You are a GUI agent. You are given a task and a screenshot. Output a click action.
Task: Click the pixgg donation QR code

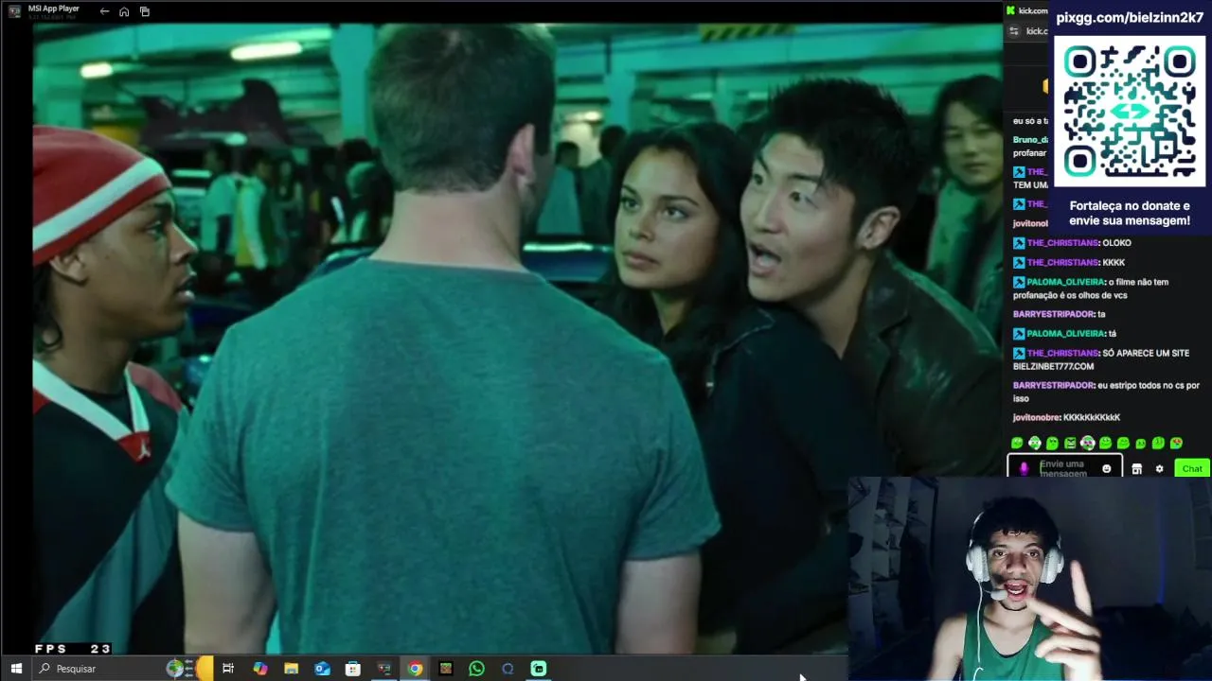(x=1130, y=112)
